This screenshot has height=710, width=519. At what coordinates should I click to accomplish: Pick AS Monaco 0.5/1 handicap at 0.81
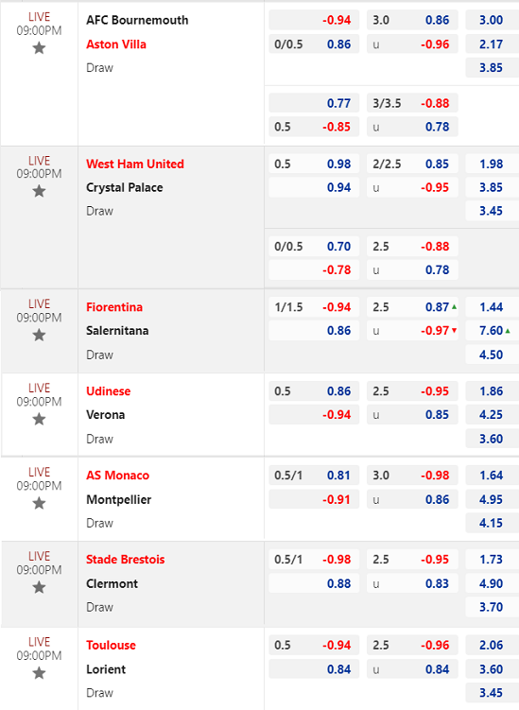pos(314,476)
